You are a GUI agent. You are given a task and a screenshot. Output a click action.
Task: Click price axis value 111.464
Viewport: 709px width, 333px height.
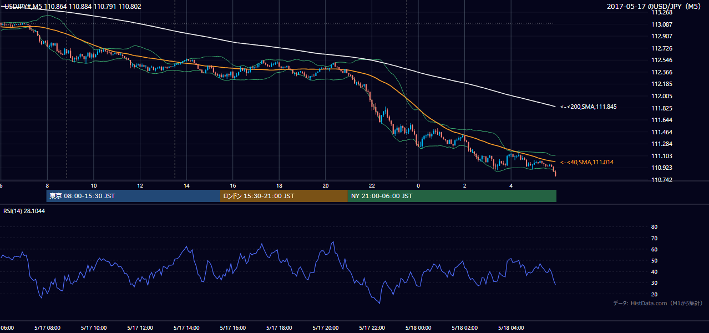click(661, 132)
